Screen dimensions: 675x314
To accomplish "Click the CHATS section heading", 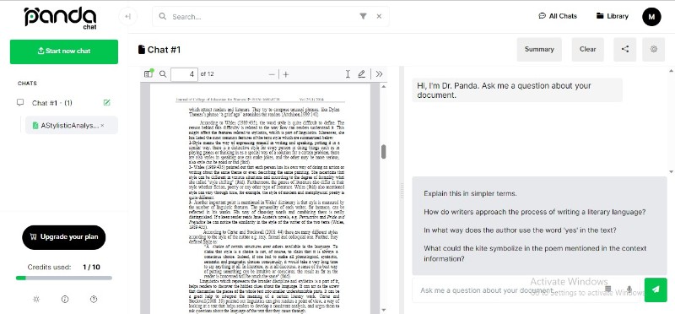I will pyautogui.click(x=27, y=83).
